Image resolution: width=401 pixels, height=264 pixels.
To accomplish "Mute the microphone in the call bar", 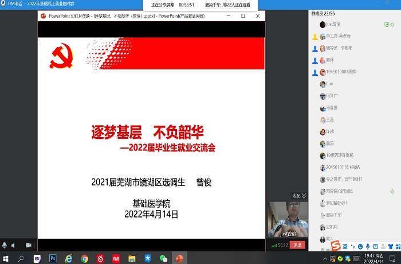I will tap(5, 245).
